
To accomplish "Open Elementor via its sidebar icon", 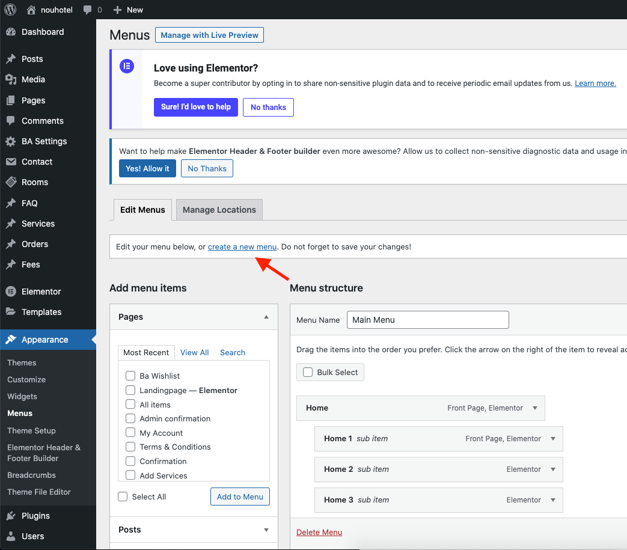I will pyautogui.click(x=11, y=292).
